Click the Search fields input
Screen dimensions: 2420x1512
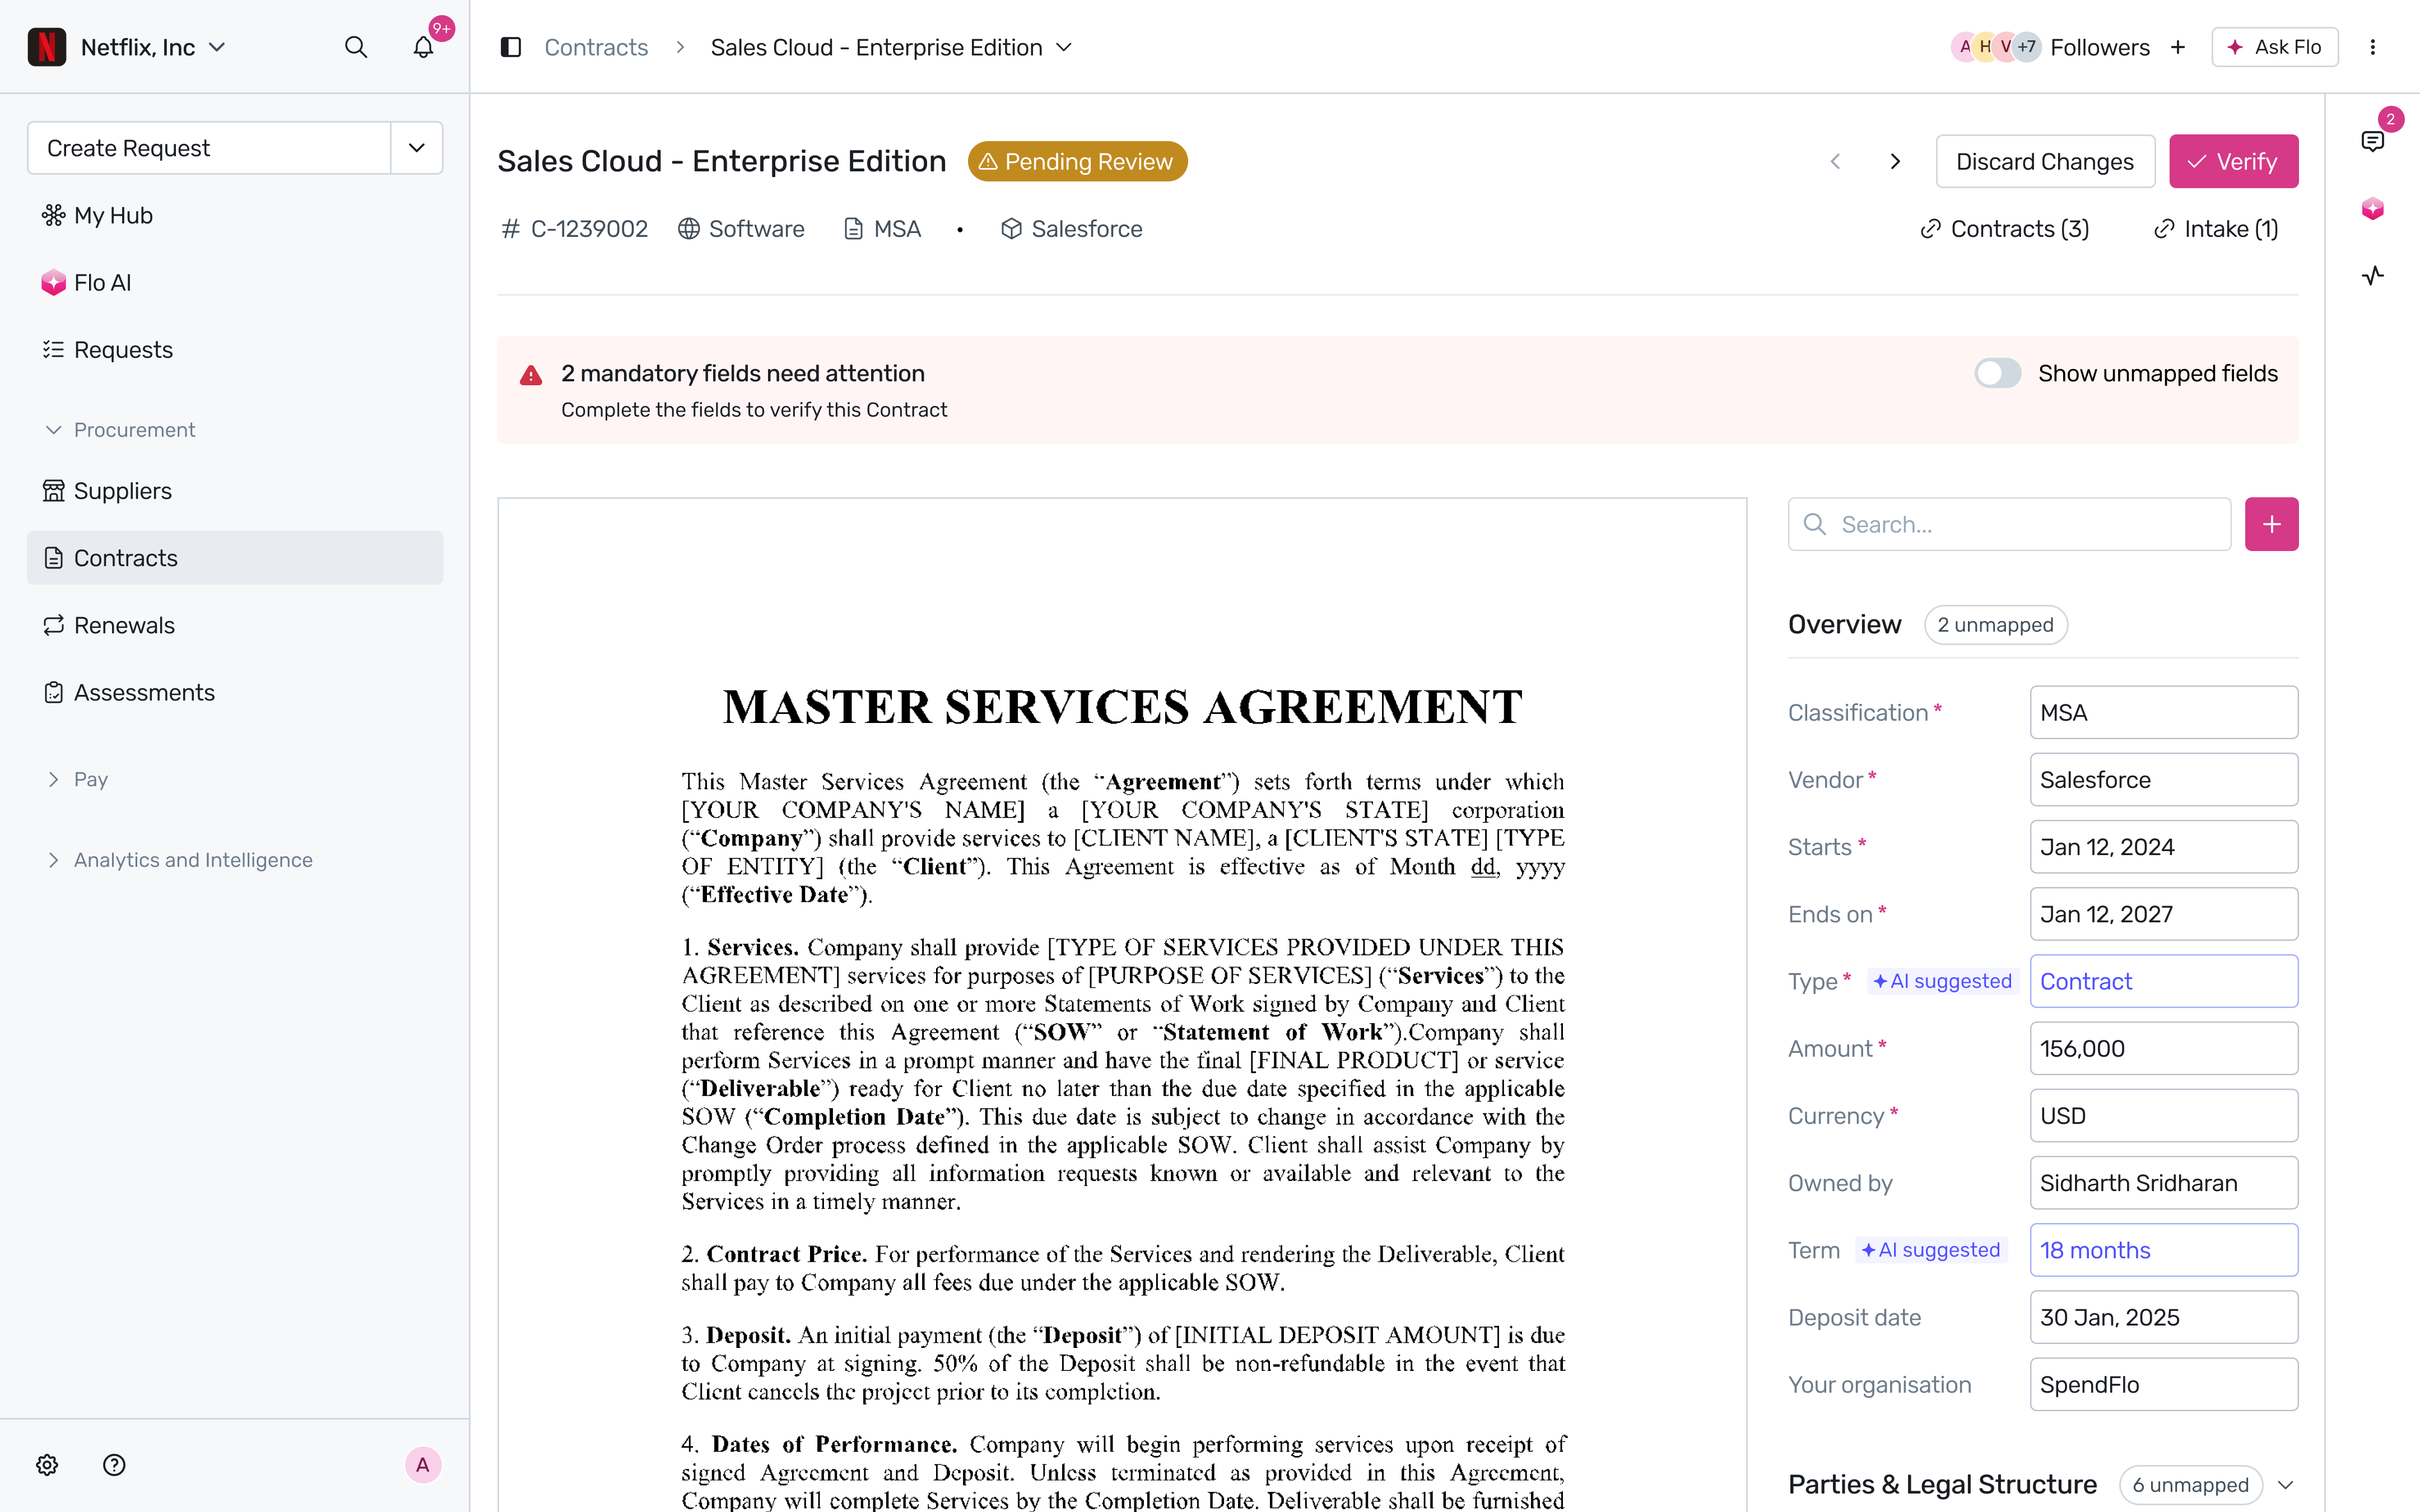coord(2009,524)
